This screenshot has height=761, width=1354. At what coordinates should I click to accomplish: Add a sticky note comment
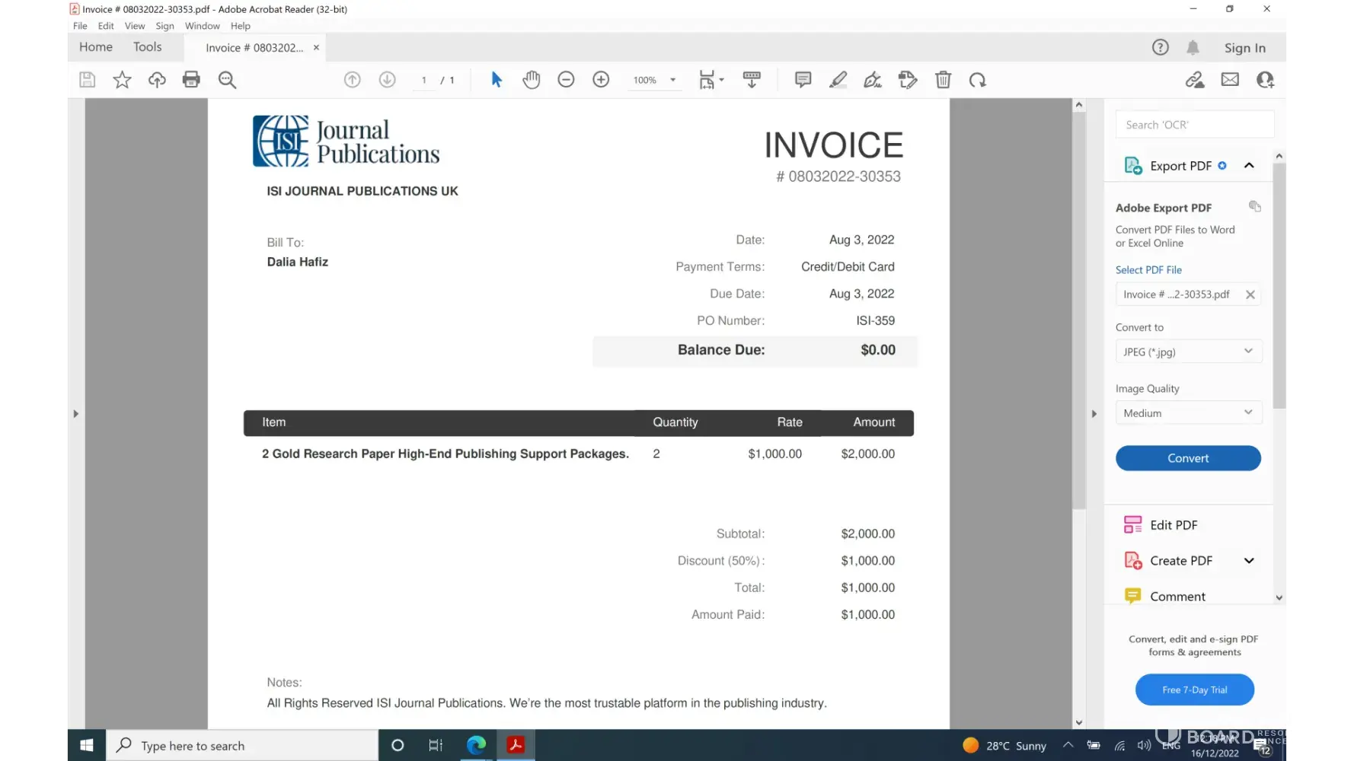[803, 80]
